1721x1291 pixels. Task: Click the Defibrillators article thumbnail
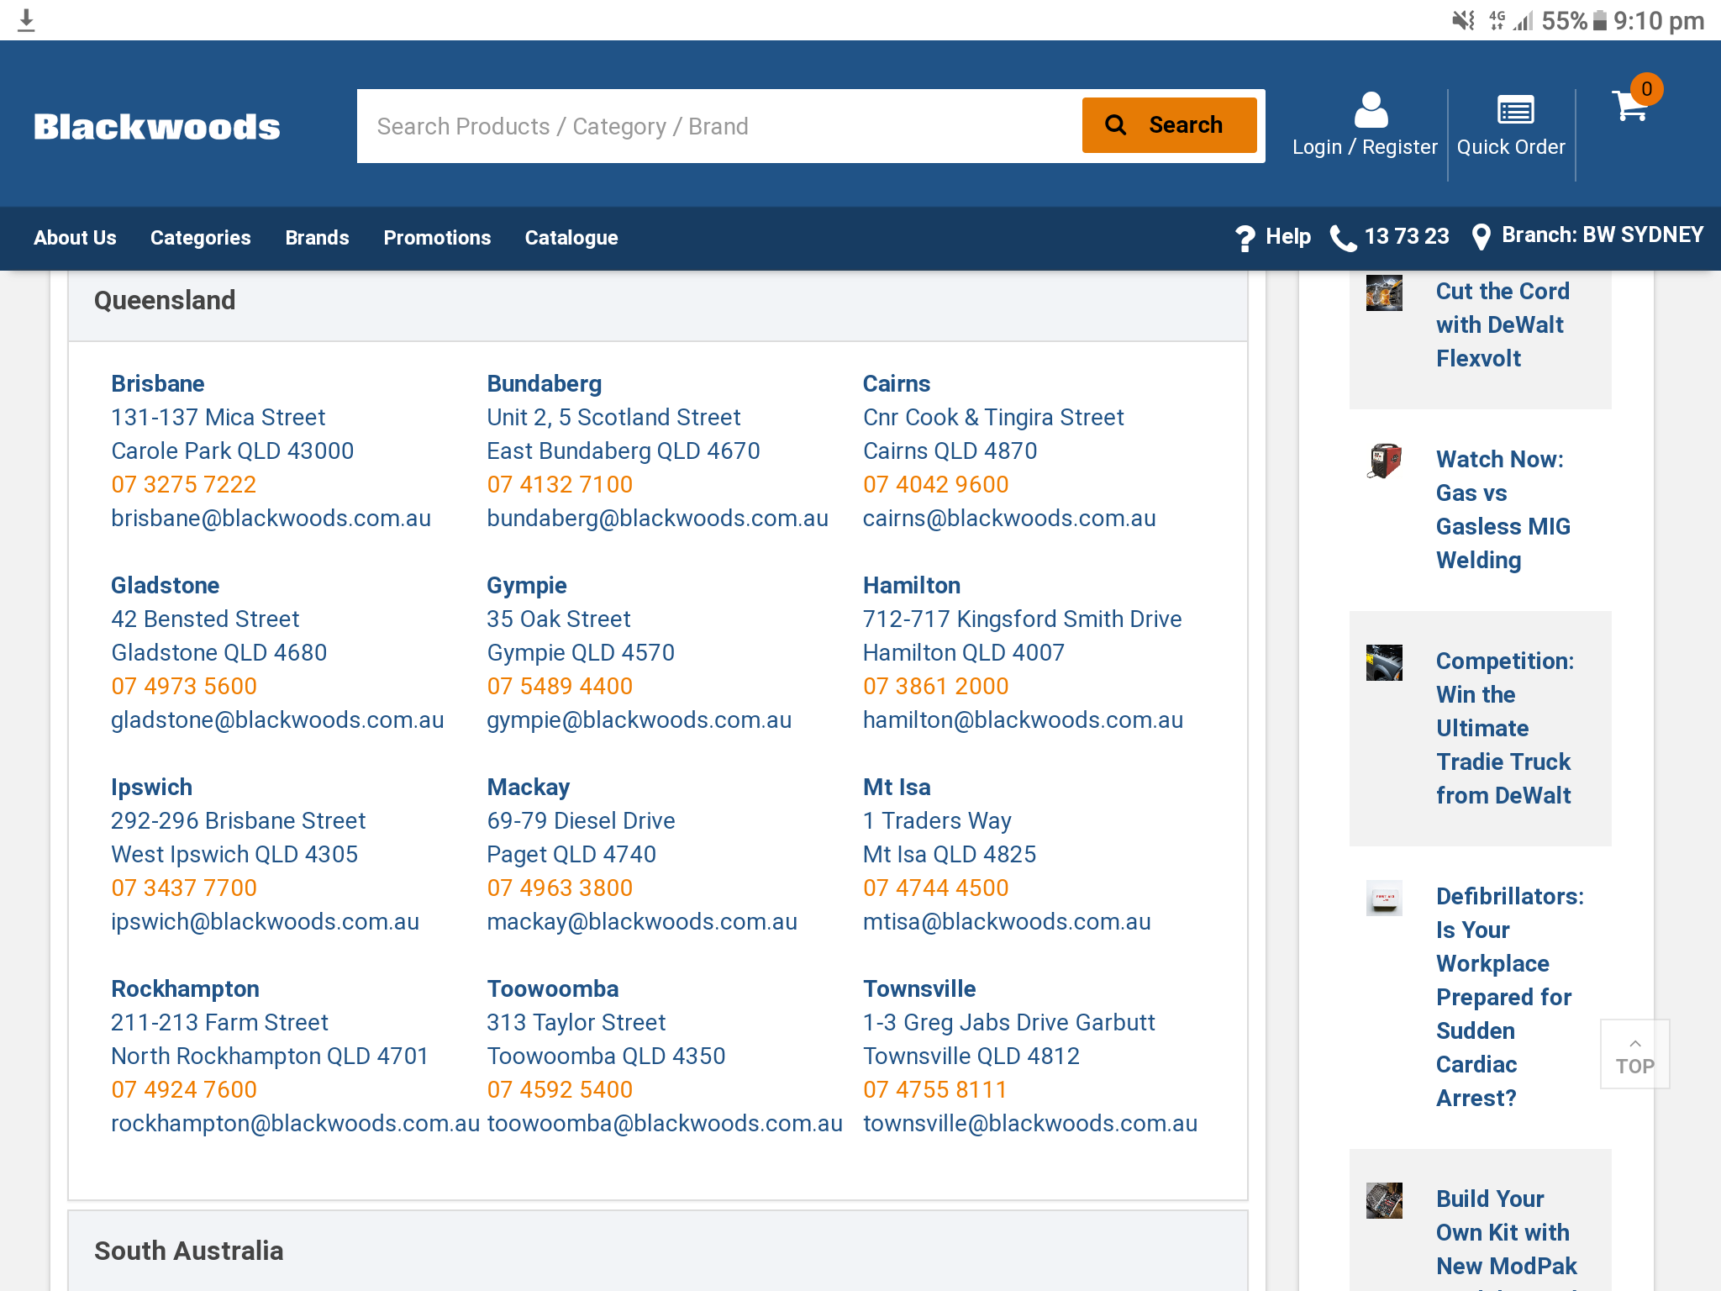1384,898
